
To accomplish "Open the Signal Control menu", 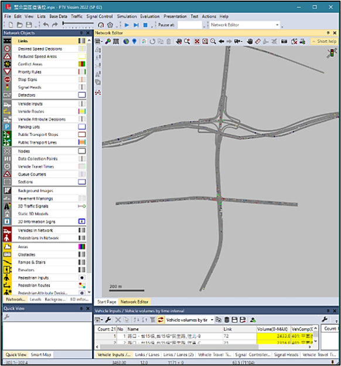I will point(100,16).
